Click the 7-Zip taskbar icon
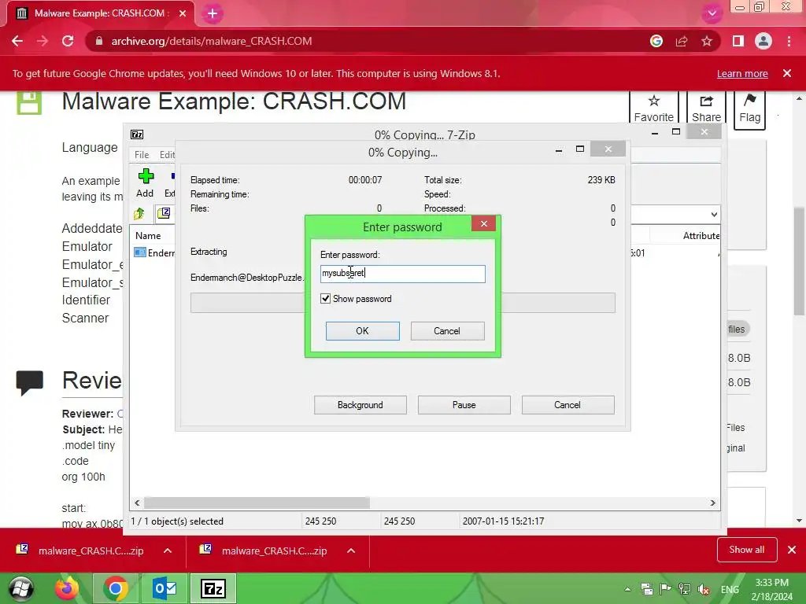Screen dimensions: 806x604 213,588
